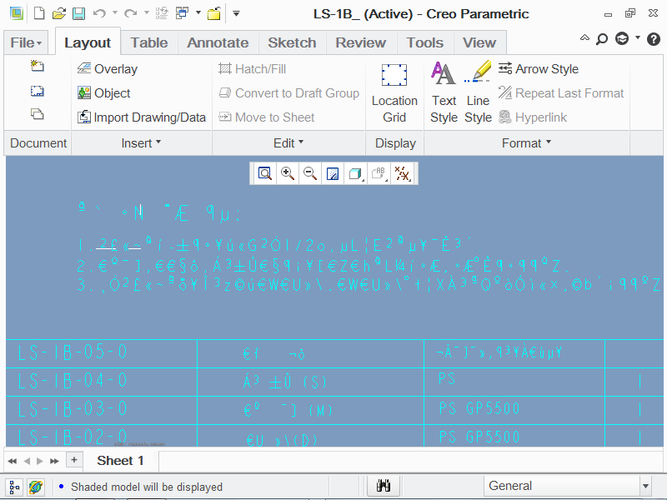Open the Location Grid display tool
Image resolution: width=667 pixels, height=500 pixels.
[x=394, y=92]
